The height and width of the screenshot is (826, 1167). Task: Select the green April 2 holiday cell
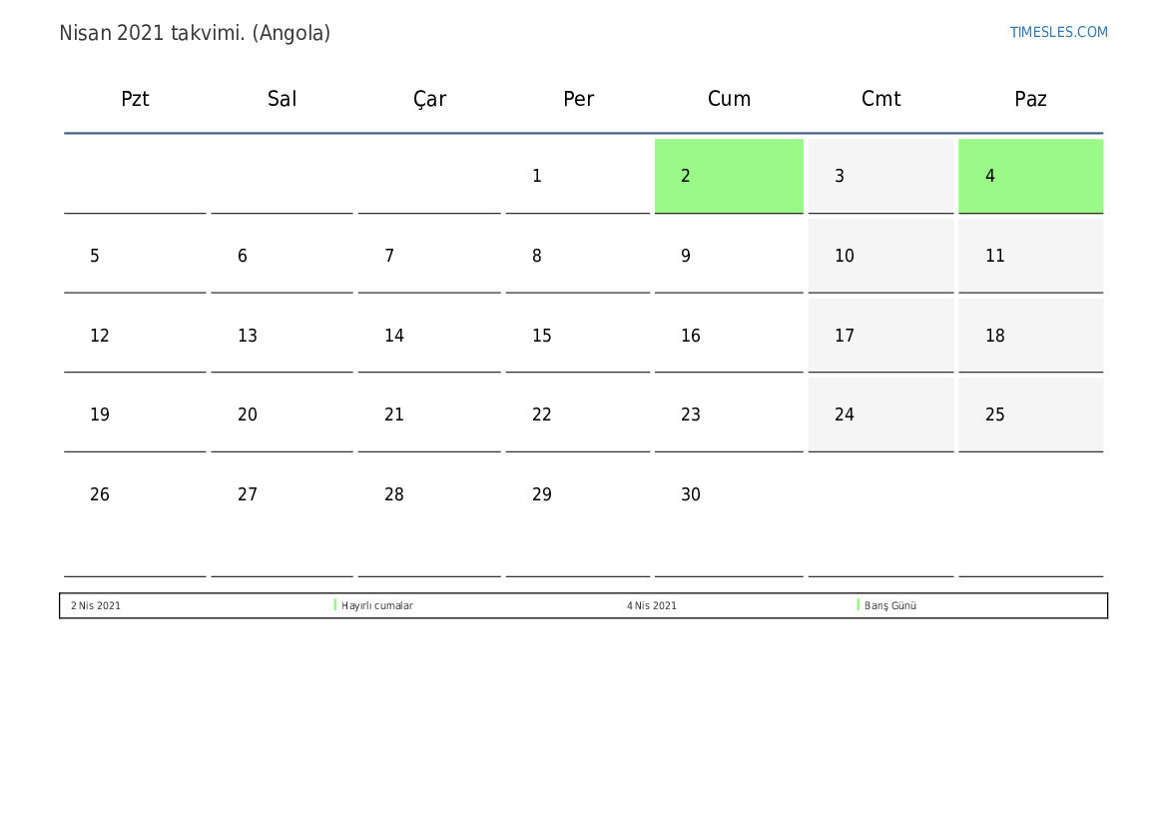[729, 176]
